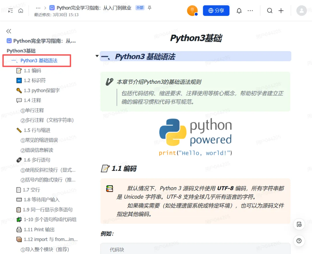This screenshot has width=312, height=254.
Task: Open the floating document comments icon
Action: point(299,225)
